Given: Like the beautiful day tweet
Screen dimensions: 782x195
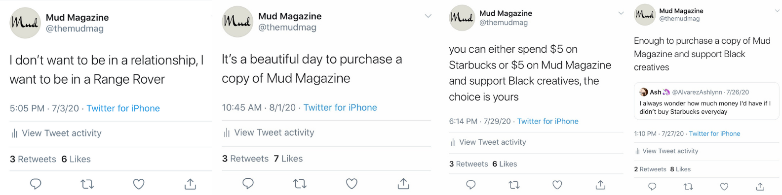Looking at the screenshot, I should pyautogui.click(x=352, y=184).
